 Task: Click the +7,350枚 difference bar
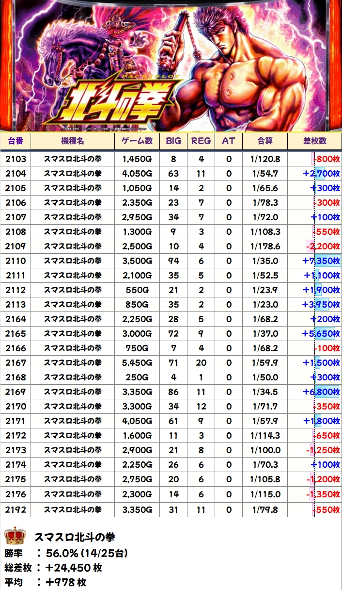327,261
